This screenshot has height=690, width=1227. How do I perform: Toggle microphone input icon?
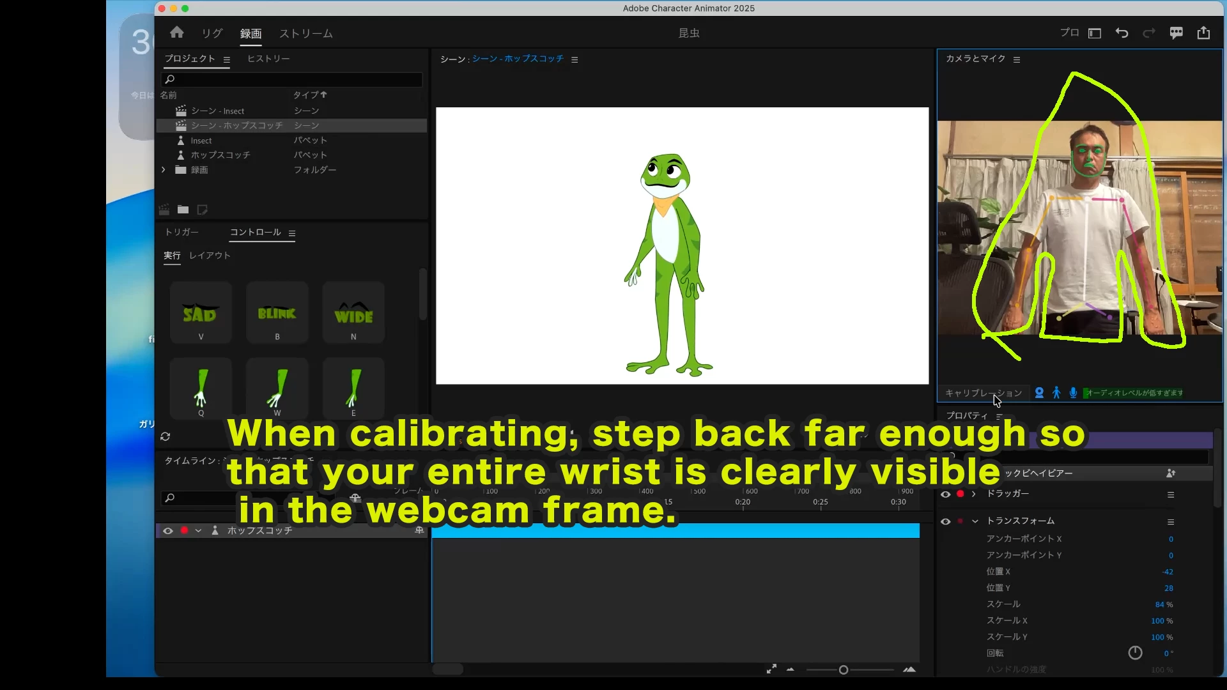(x=1073, y=393)
